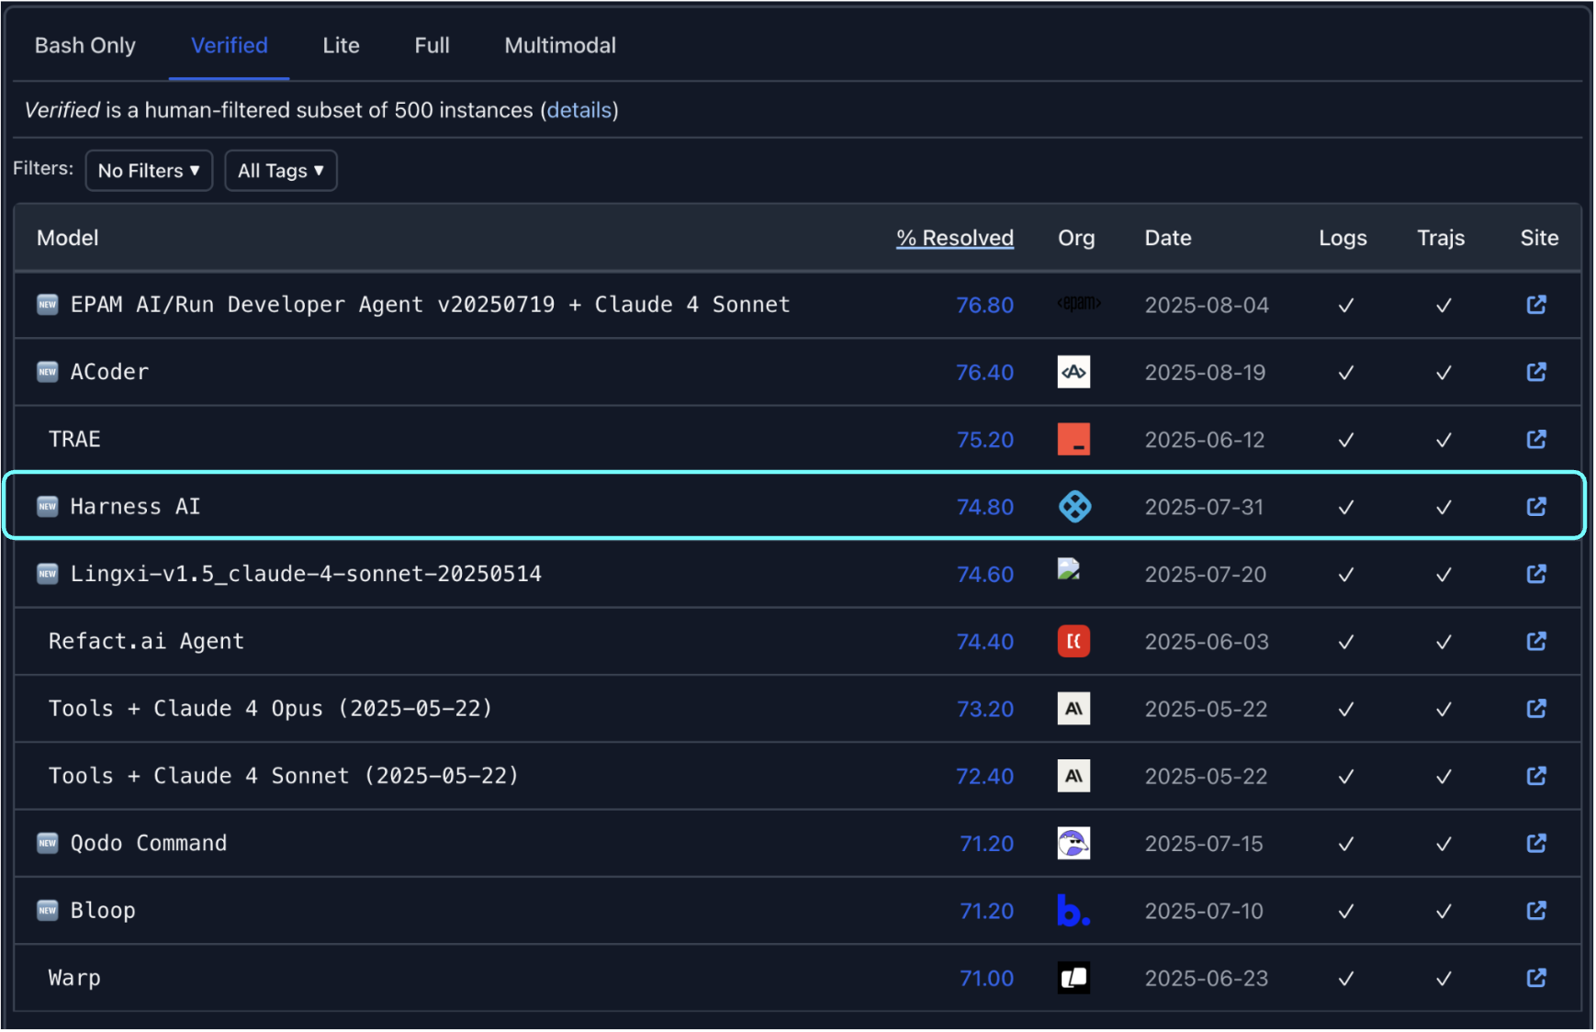Open the external site link for EPAM AI/Run row
The image size is (1596, 1032).
tap(1536, 305)
